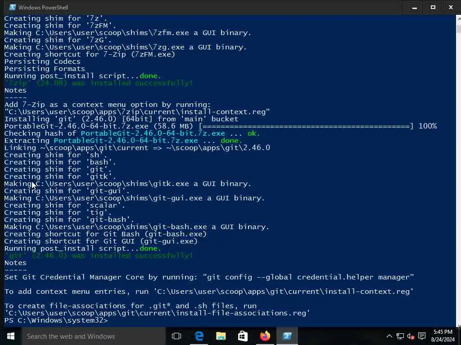Click the scrollbar down arrow
The height and width of the screenshot is (345, 461).
point(459,324)
